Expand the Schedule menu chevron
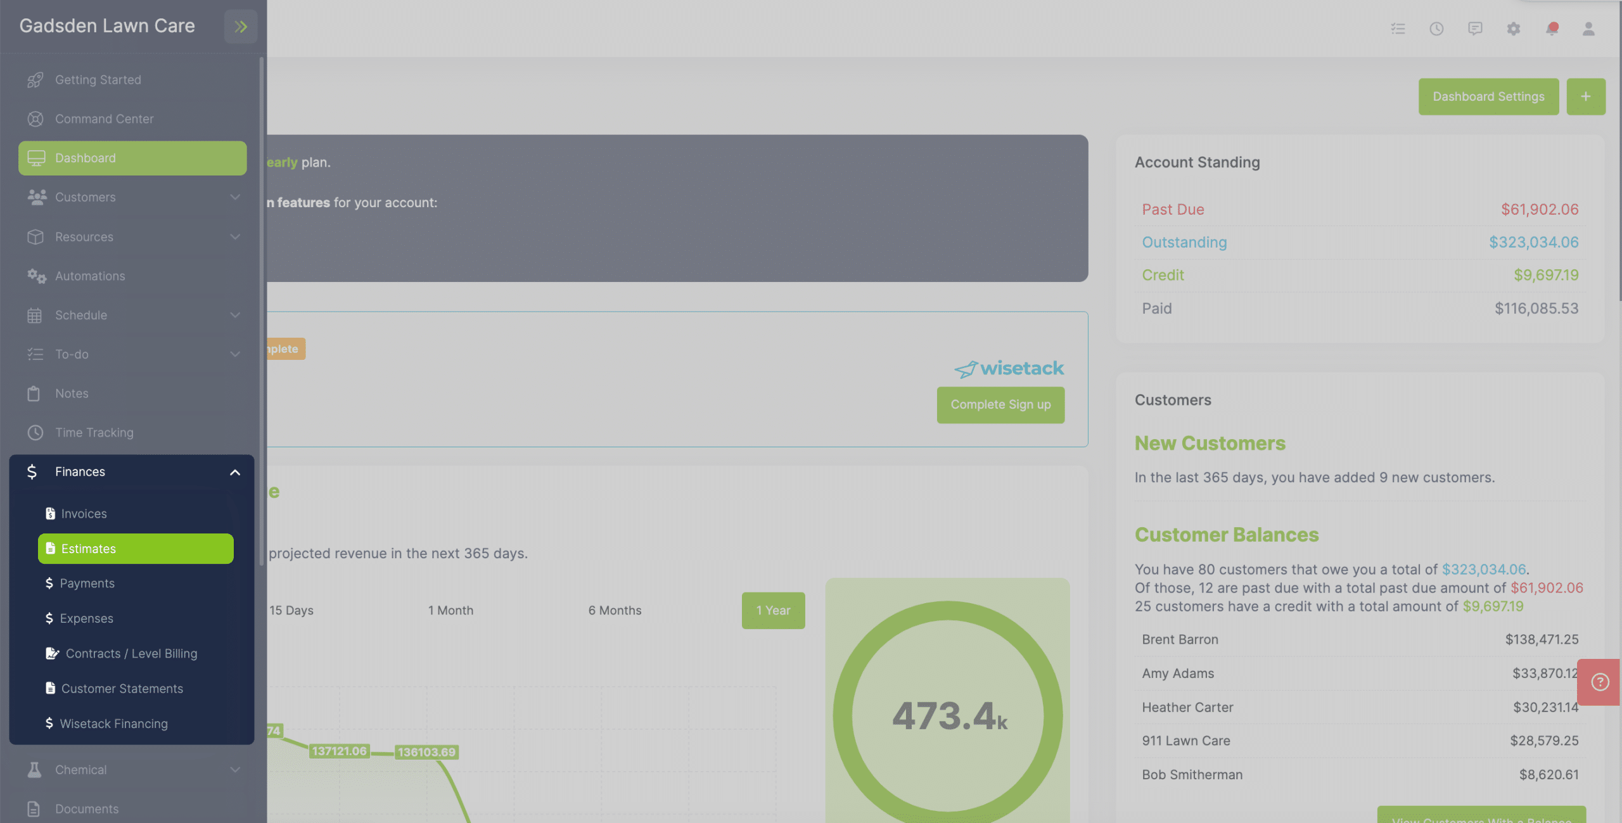 (235, 316)
